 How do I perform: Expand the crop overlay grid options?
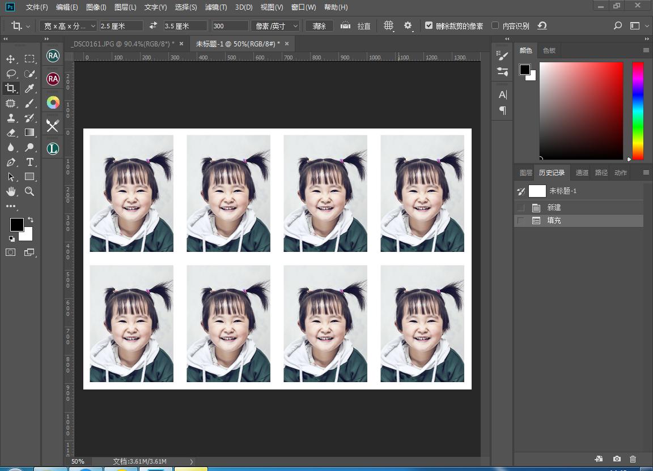click(389, 26)
